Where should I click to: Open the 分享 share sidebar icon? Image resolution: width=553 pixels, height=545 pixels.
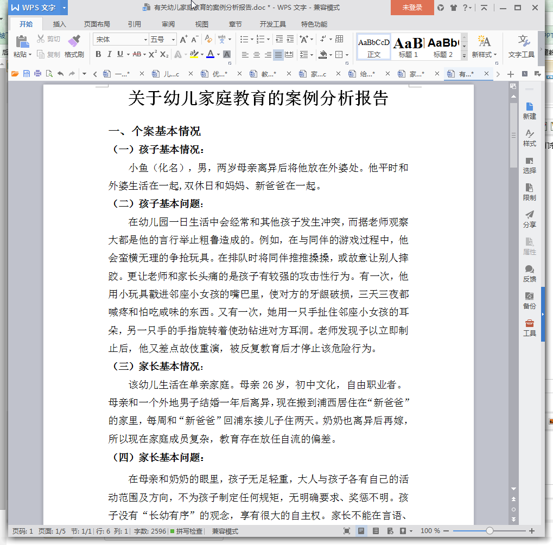click(x=529, y=219)
